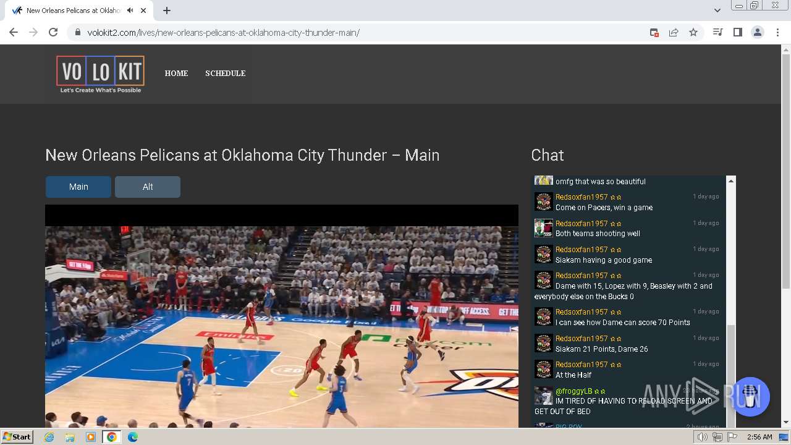Select the Main stream button
The image size is (791, 445).
(x=78, y=187)
